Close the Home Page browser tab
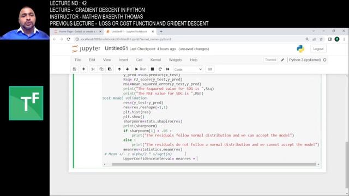 [100, 32]
